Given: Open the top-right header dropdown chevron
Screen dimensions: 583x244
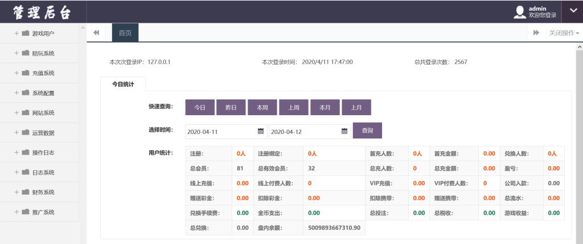Looking at the screenshot, I should pos(573,11).
